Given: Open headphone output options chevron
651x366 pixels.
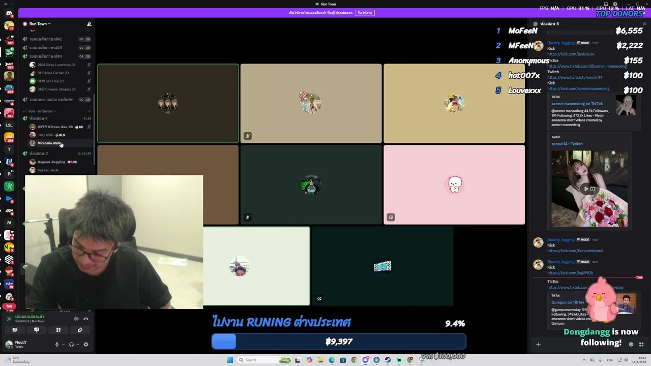Looking at the screenshot, I should tap(77, 345).
